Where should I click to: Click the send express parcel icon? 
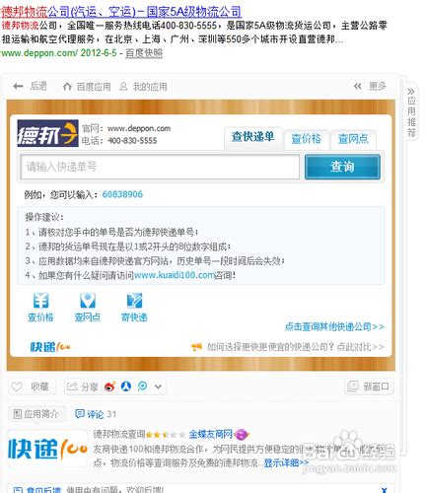pyautogui.click(x=134, y=301)
